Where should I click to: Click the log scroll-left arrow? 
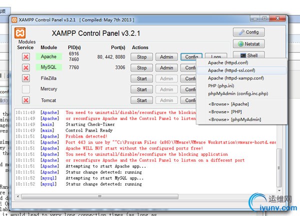click(18, 196)
